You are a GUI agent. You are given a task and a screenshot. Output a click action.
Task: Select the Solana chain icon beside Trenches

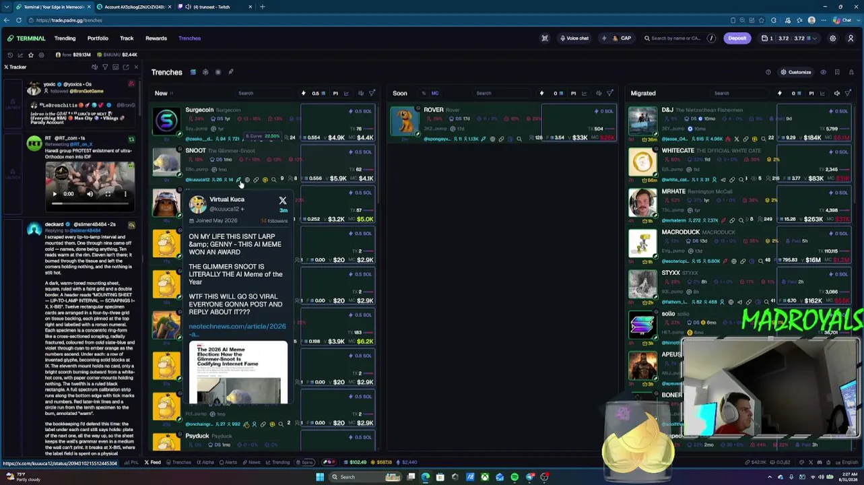[x=193, y=72]
